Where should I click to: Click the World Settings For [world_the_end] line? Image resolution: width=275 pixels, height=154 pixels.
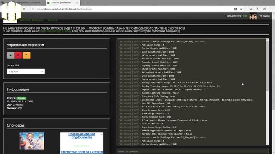tap(174, 137)
